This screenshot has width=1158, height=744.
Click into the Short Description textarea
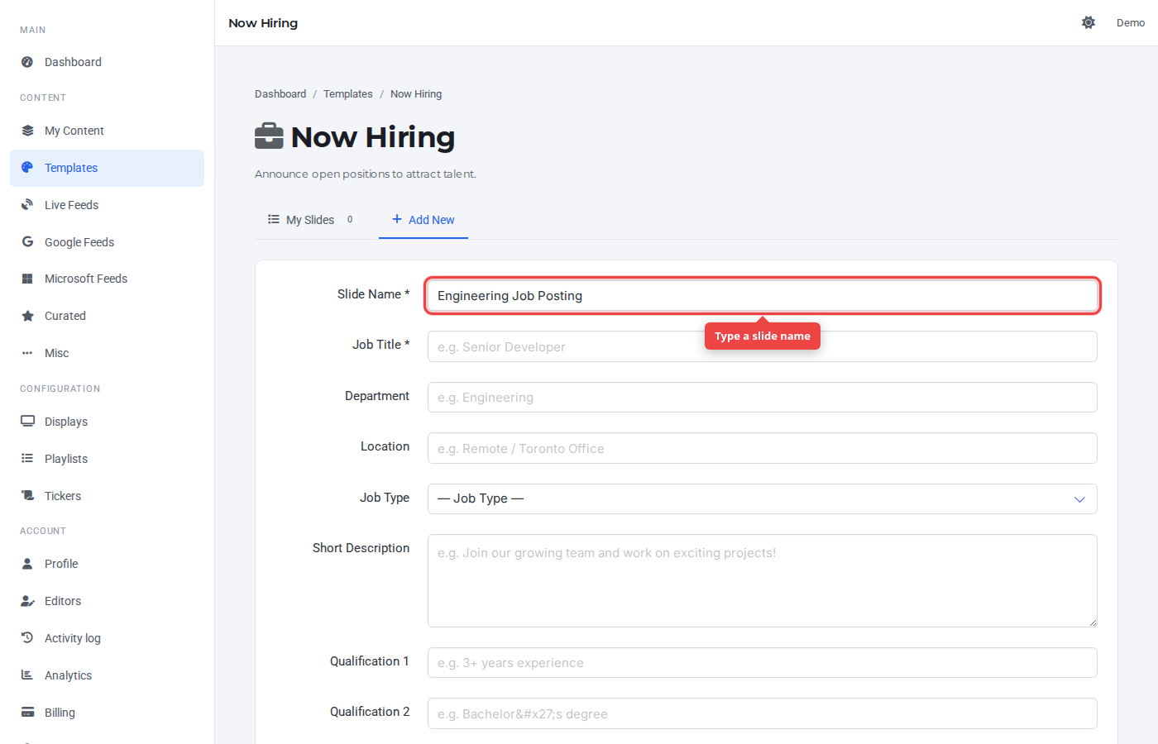click(762, 580)
